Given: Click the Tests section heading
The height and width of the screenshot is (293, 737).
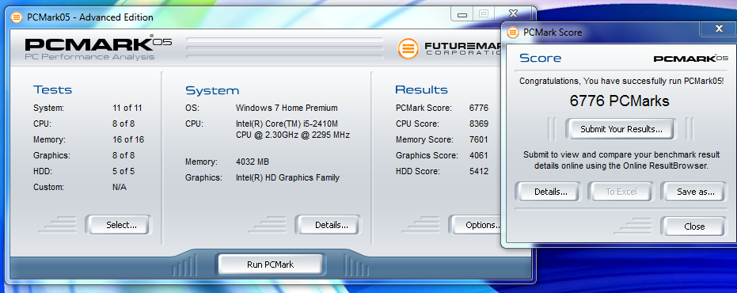Looking at the screenshot, I should point(52,89).
